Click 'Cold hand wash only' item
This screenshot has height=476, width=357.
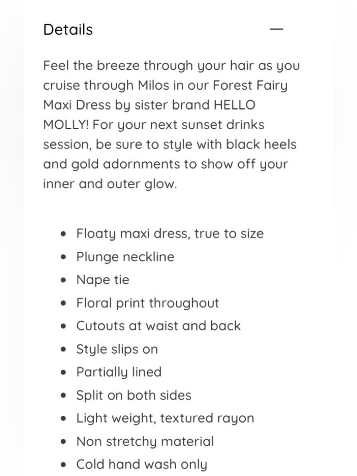click(x=142, y=465)
